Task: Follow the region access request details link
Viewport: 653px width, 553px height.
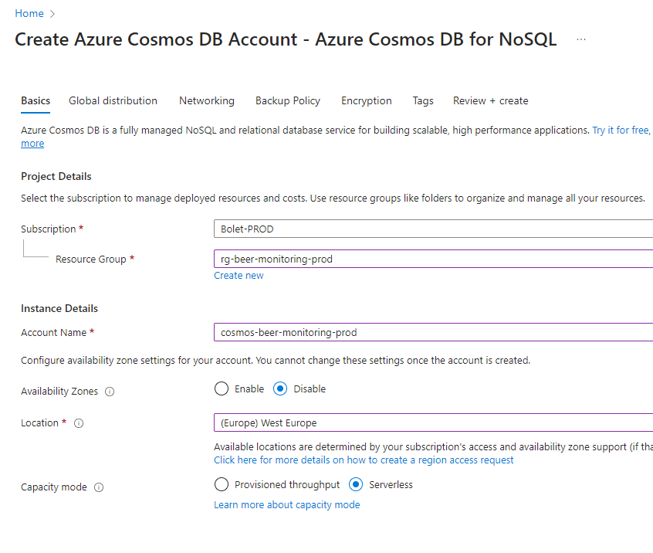Action: 364,460
